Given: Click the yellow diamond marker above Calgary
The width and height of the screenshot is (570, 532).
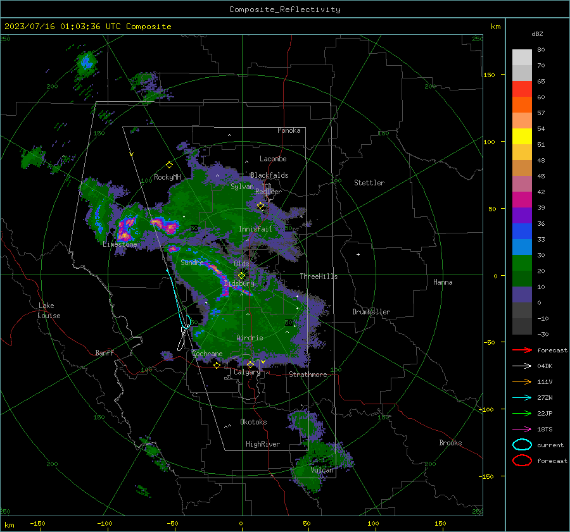Looking at the screenshot, I should coord(250,364).
